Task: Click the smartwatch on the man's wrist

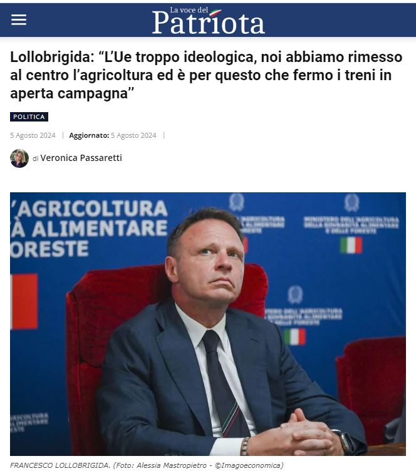Action: point(346,442)
